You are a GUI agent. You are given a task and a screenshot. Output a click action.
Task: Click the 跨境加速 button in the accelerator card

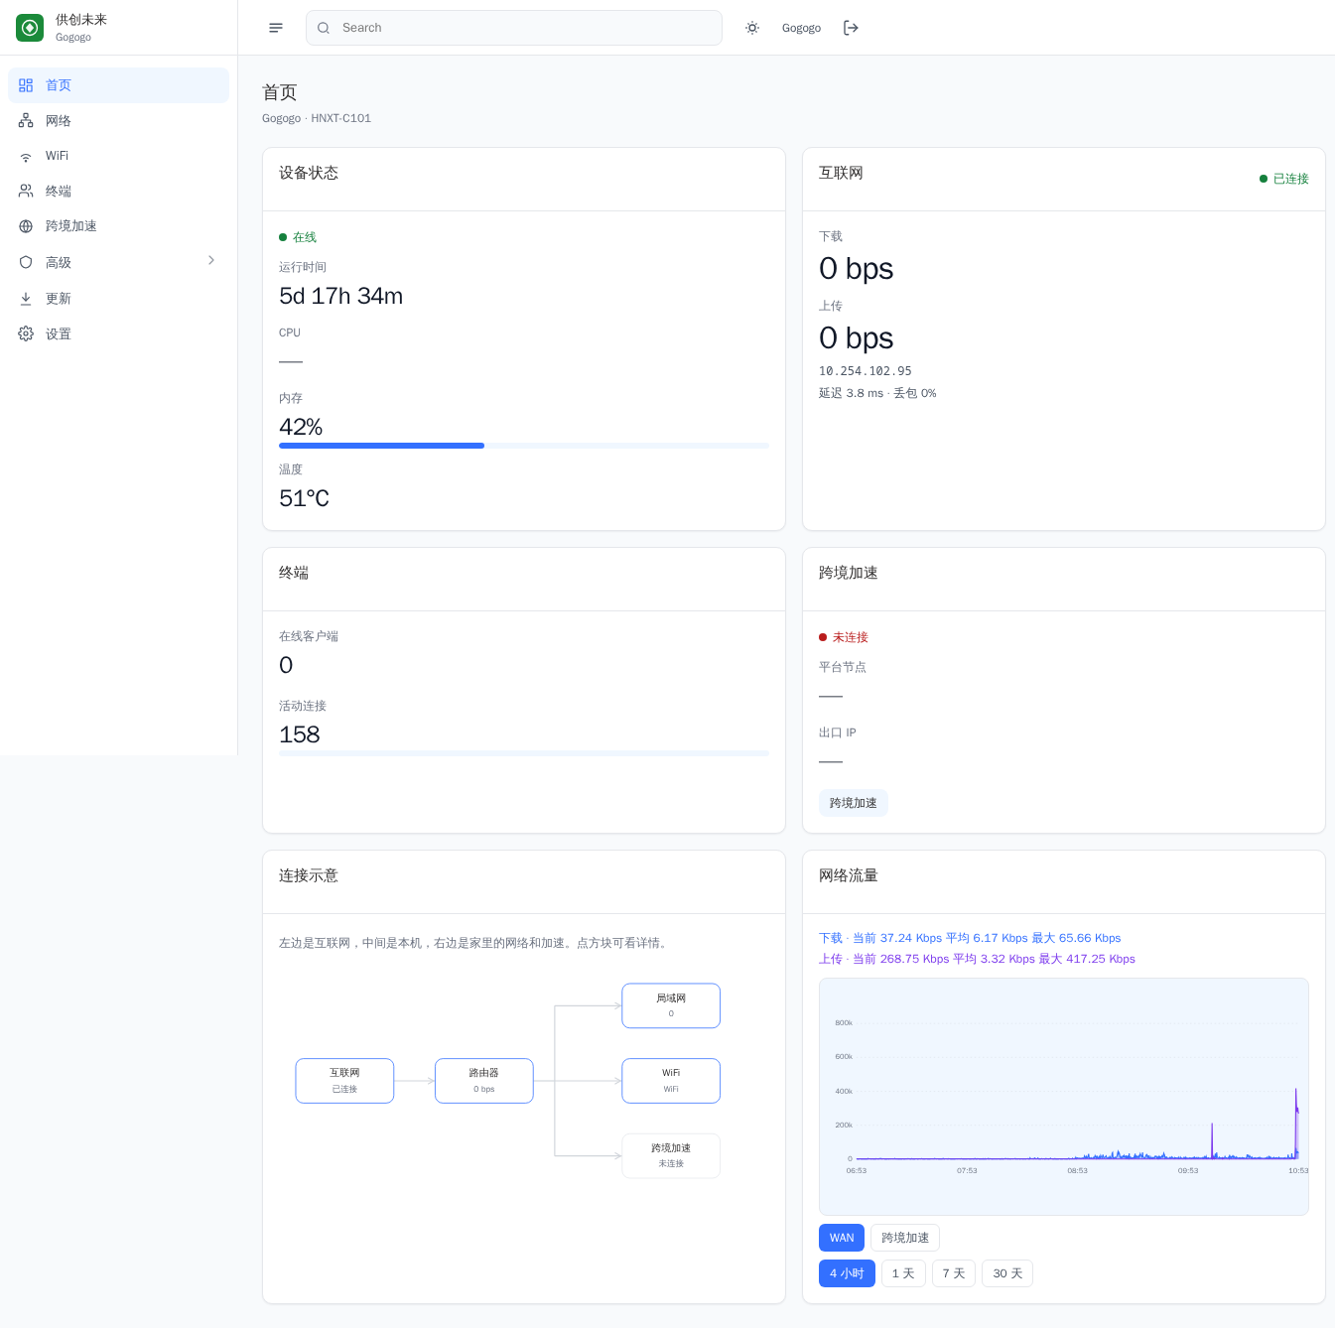coord(854,803)
